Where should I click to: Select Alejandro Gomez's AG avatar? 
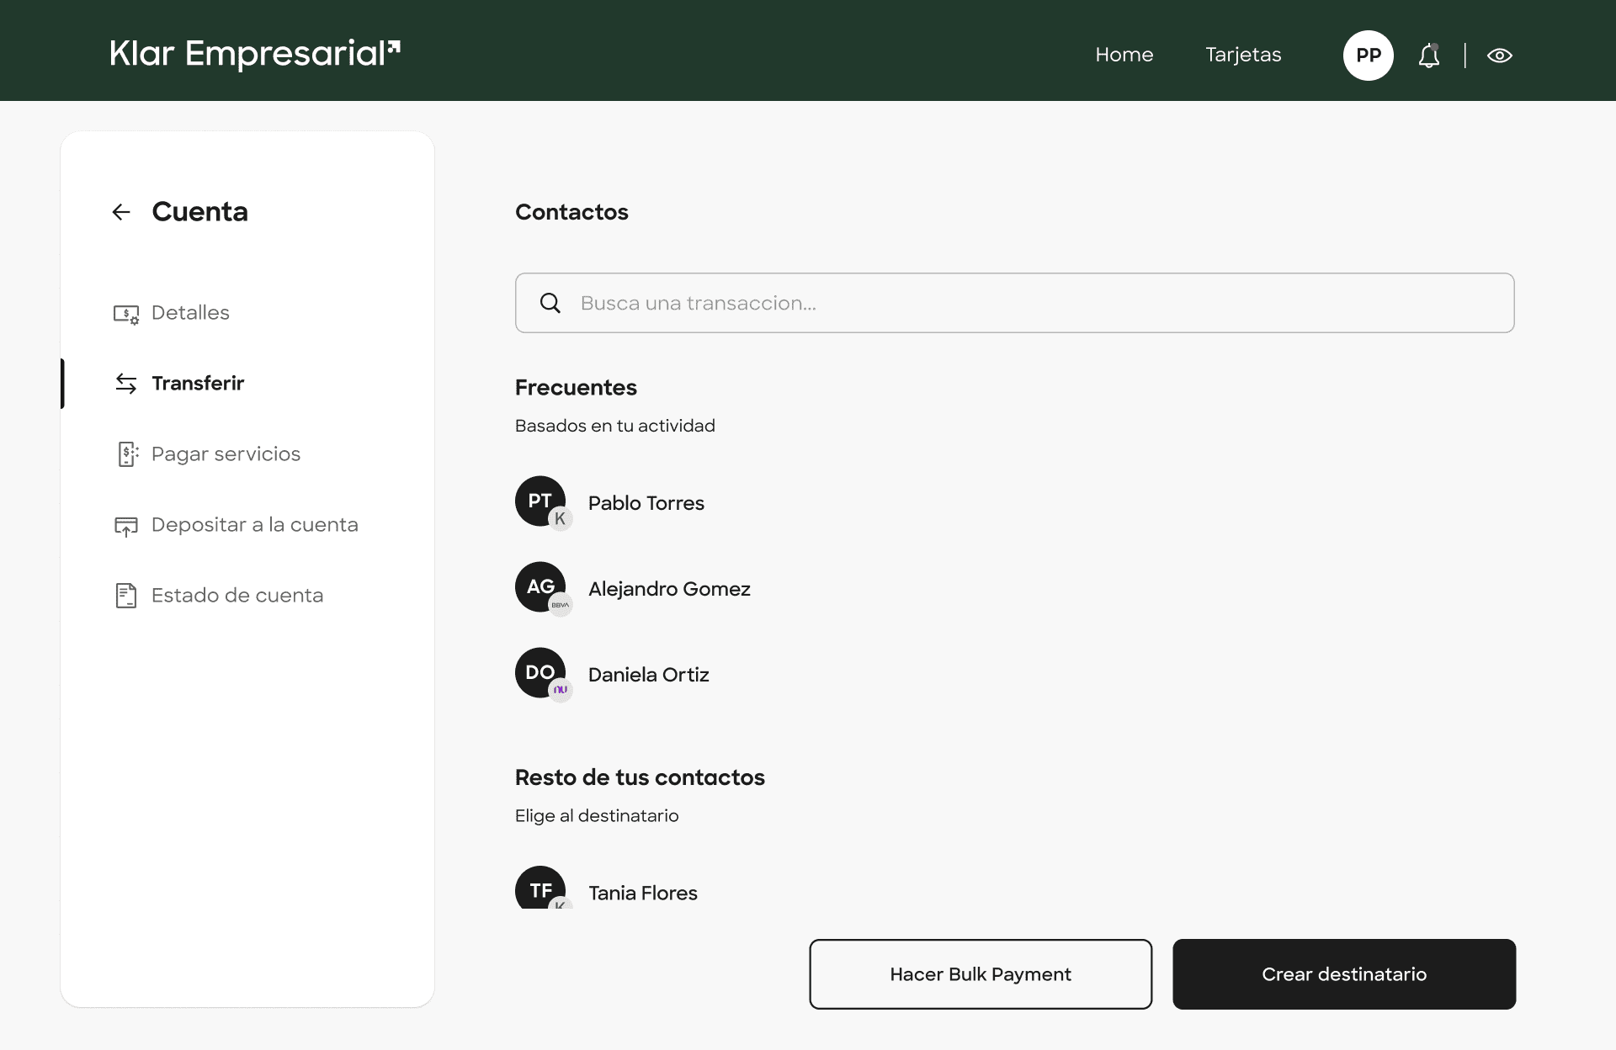point(540,587)
